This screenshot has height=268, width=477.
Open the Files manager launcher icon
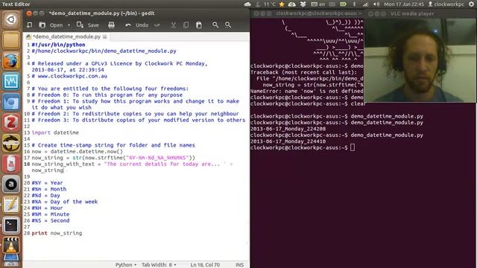pyautogui.click(x=11, y=40)
